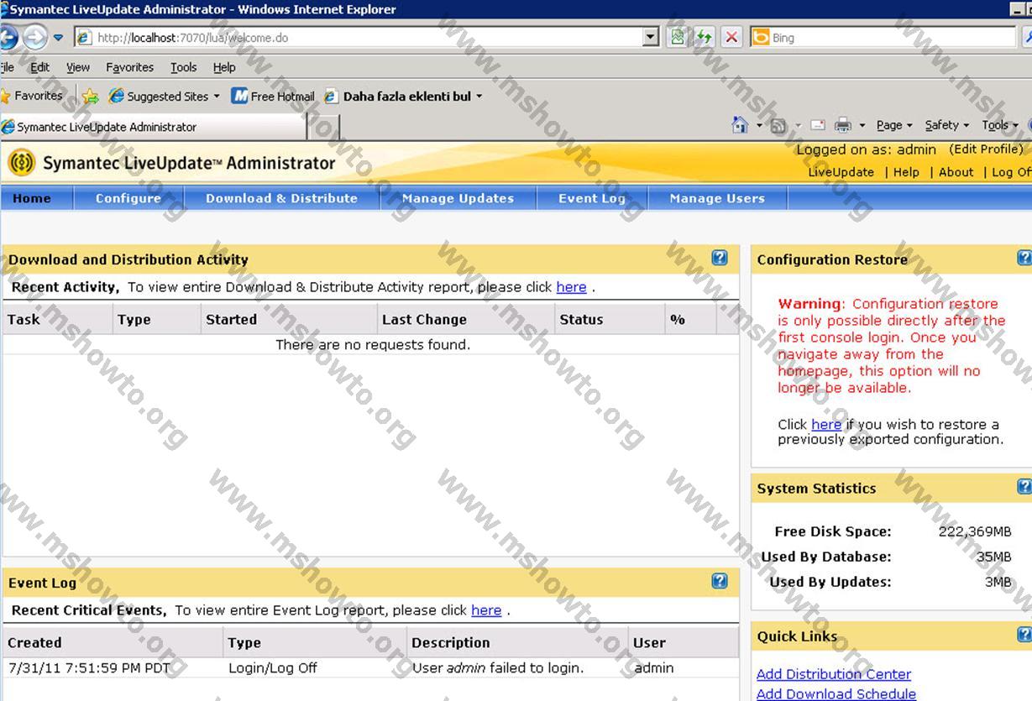This screenshot has width=1032, height=701.
Task: Click the Home house icon in command bar
Action: [x=740, y=125]
